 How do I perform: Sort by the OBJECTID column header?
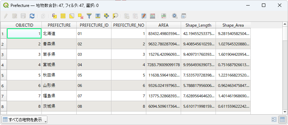[x=24, y=25]
